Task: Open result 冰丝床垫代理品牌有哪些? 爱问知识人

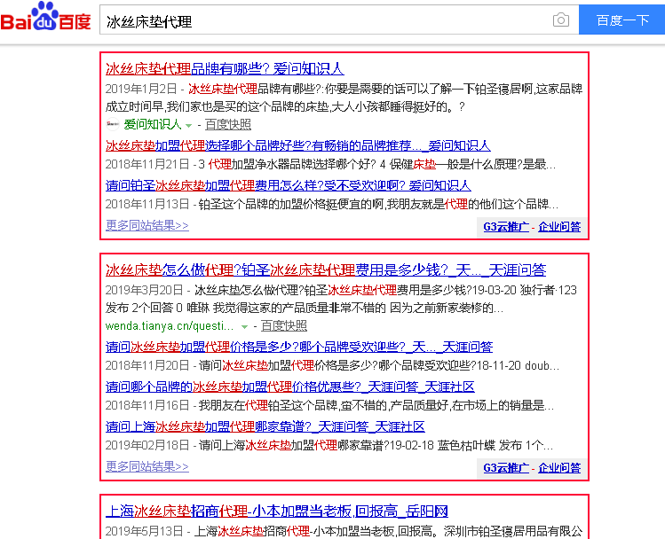Action: tap(225, 68)
